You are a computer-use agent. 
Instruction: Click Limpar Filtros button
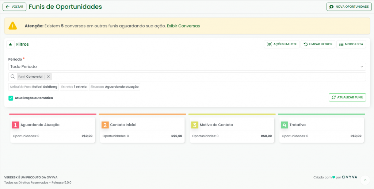[x=318, y=44]
